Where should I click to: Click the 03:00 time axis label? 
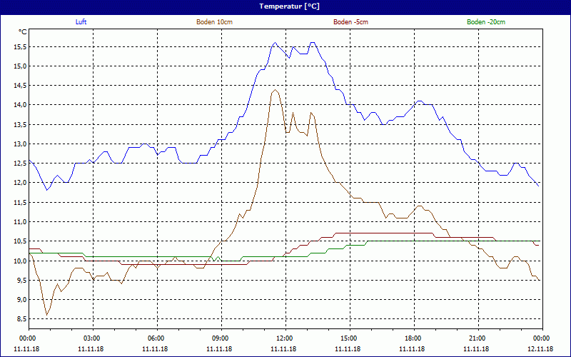click(x=91, y=338)
